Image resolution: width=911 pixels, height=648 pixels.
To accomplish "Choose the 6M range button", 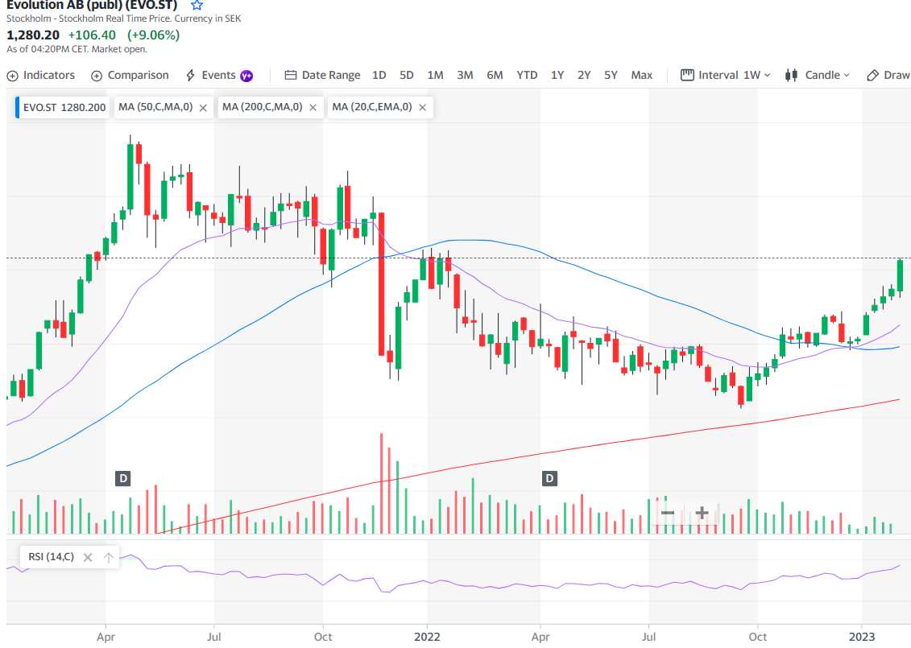I will 495,75.
